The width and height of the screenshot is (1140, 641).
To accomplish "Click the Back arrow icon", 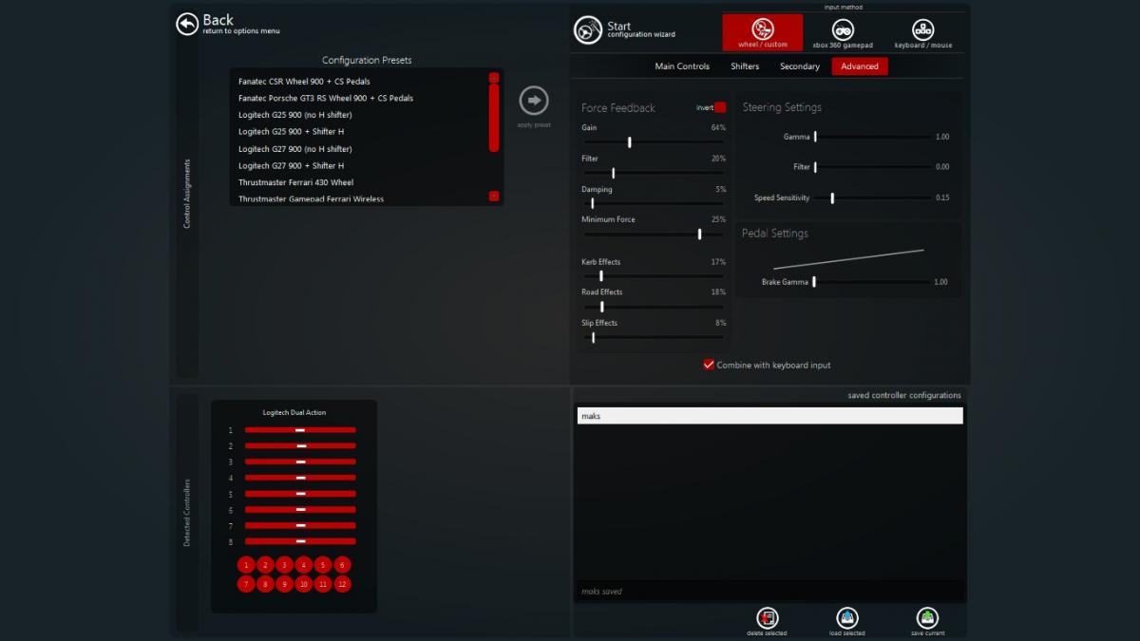I will click(187, 24).
